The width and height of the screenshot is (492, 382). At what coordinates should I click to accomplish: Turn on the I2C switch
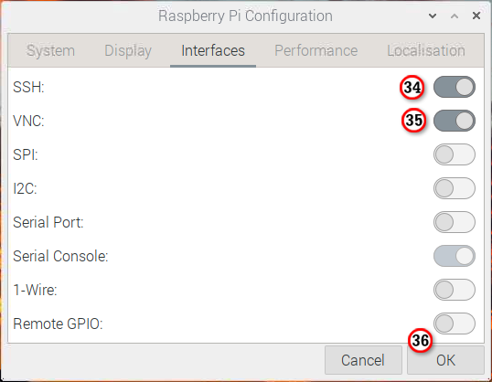[x=454, y=188]
